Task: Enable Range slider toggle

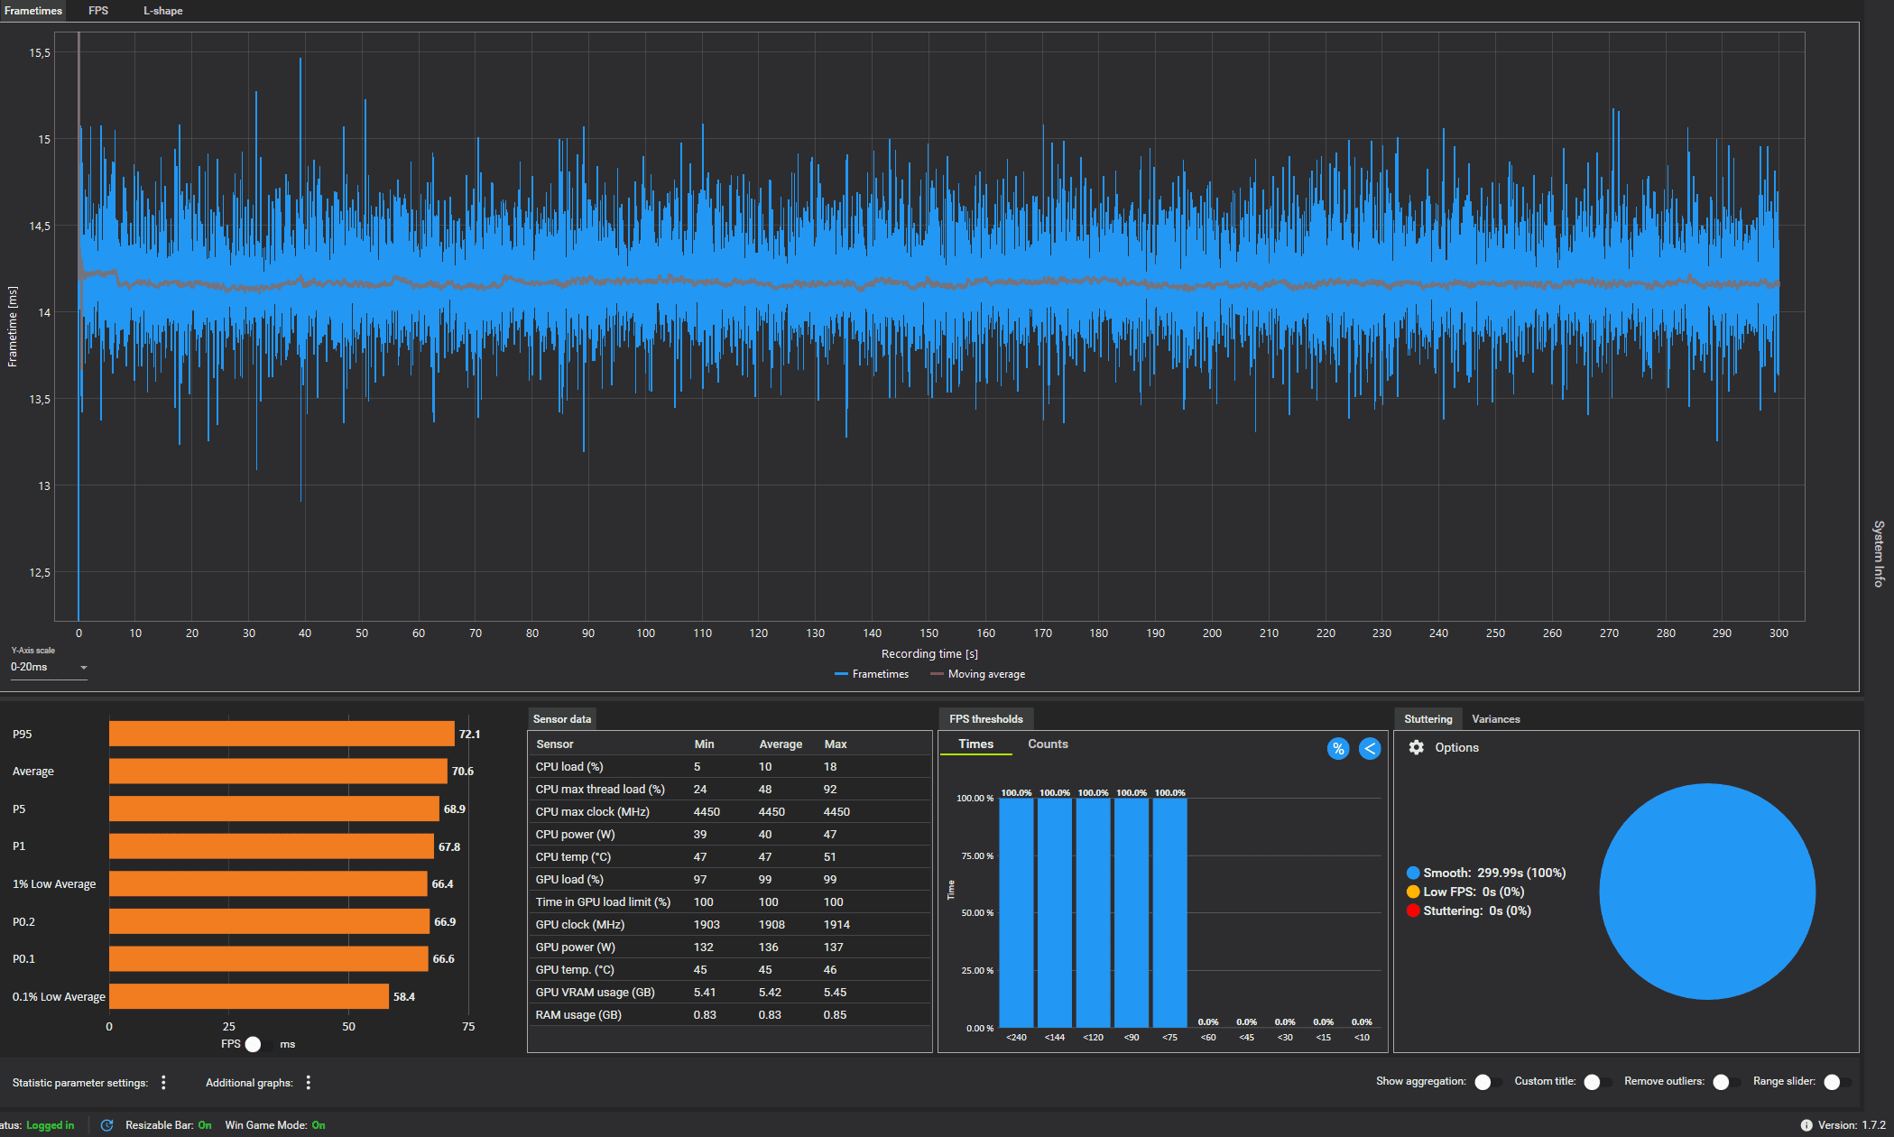Action: pos(1837,1082)
